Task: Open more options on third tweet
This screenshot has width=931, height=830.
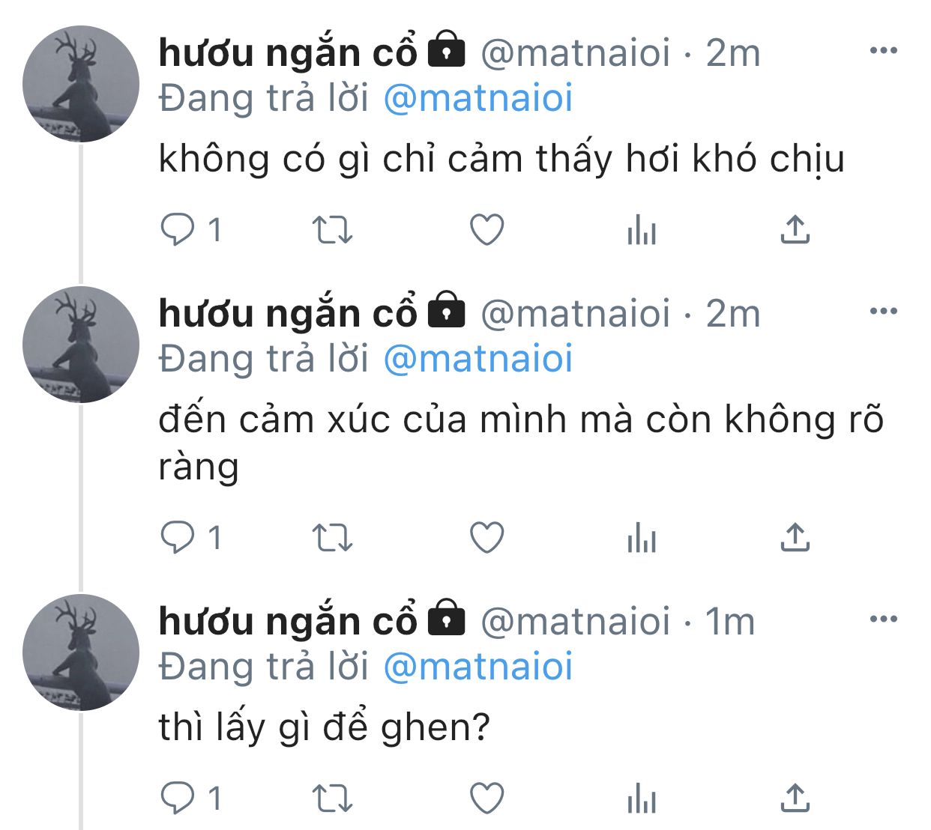Action: click(x=883, y=619)
